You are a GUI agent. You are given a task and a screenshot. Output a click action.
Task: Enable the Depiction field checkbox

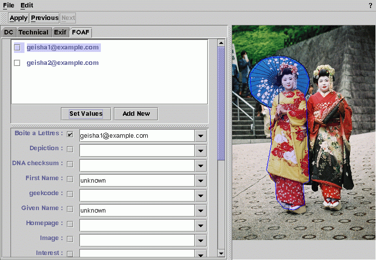coord(70,149)
